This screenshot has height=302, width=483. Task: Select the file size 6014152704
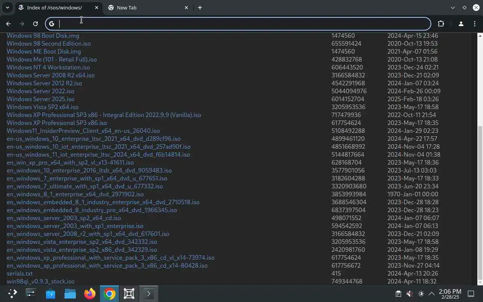point(348,99)
